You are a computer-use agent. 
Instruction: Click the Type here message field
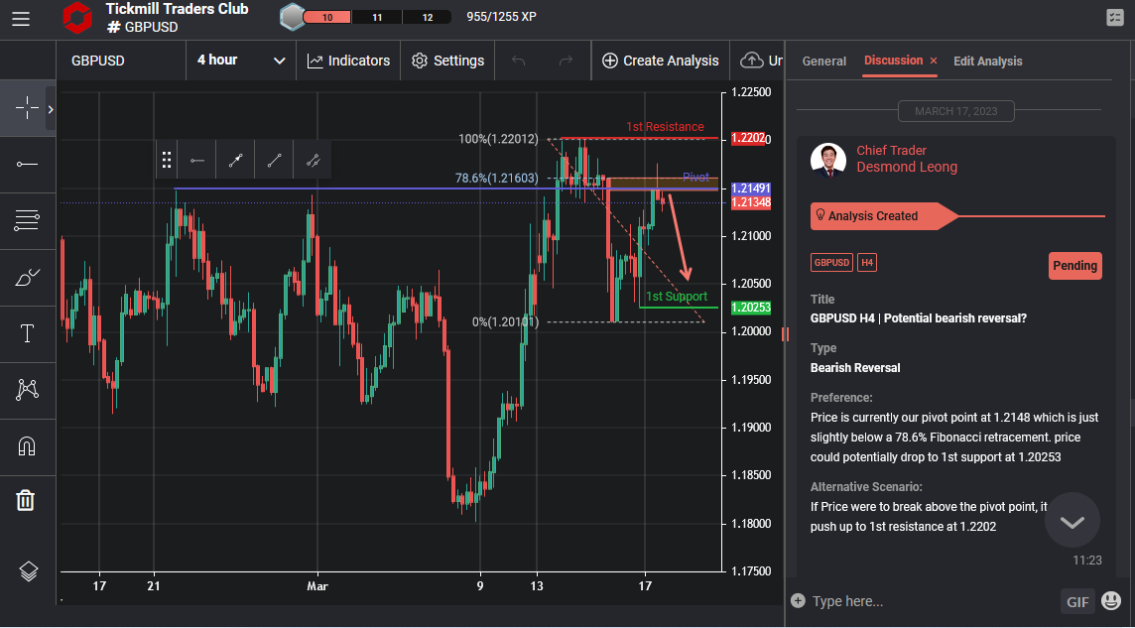point(931,601)
